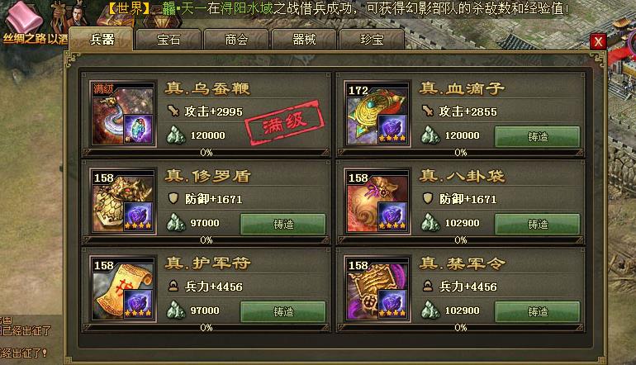Click 铸造 button for 真.修罗盾
Image resolution: width=636 pixels, height=365 pixels.
(x=283, y=225)
